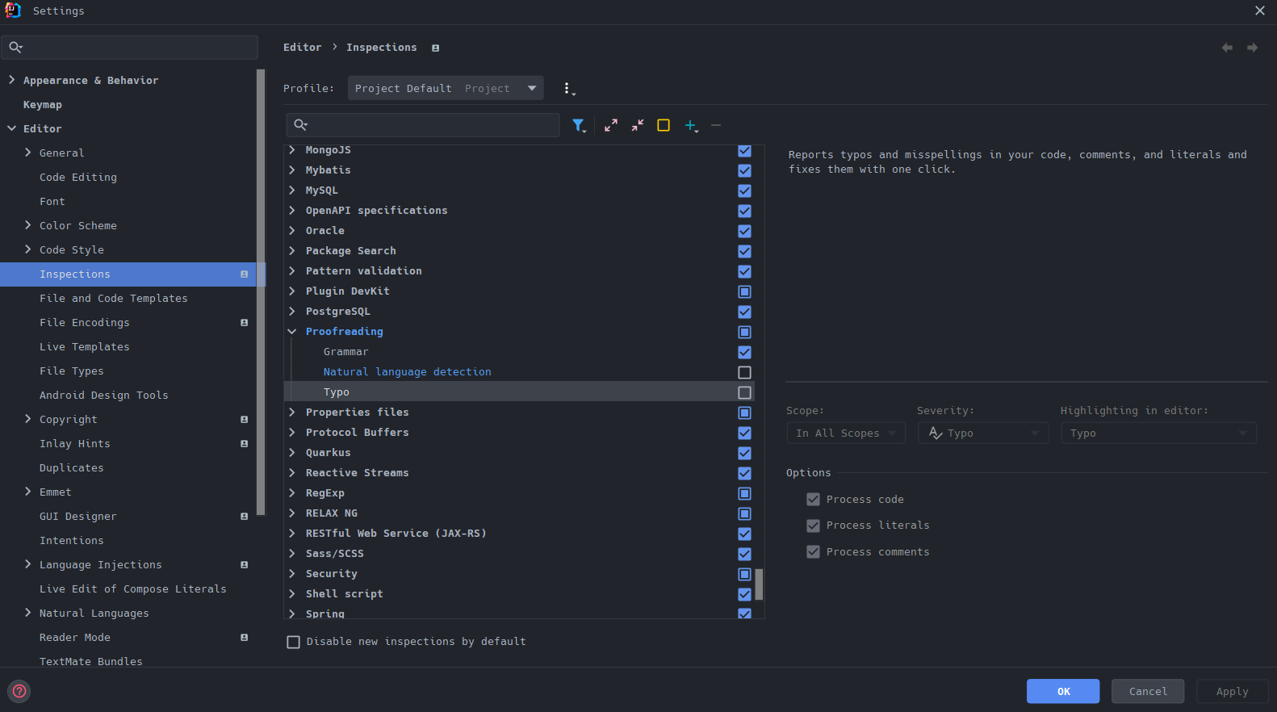Click the add inspection plus icon

691,126
